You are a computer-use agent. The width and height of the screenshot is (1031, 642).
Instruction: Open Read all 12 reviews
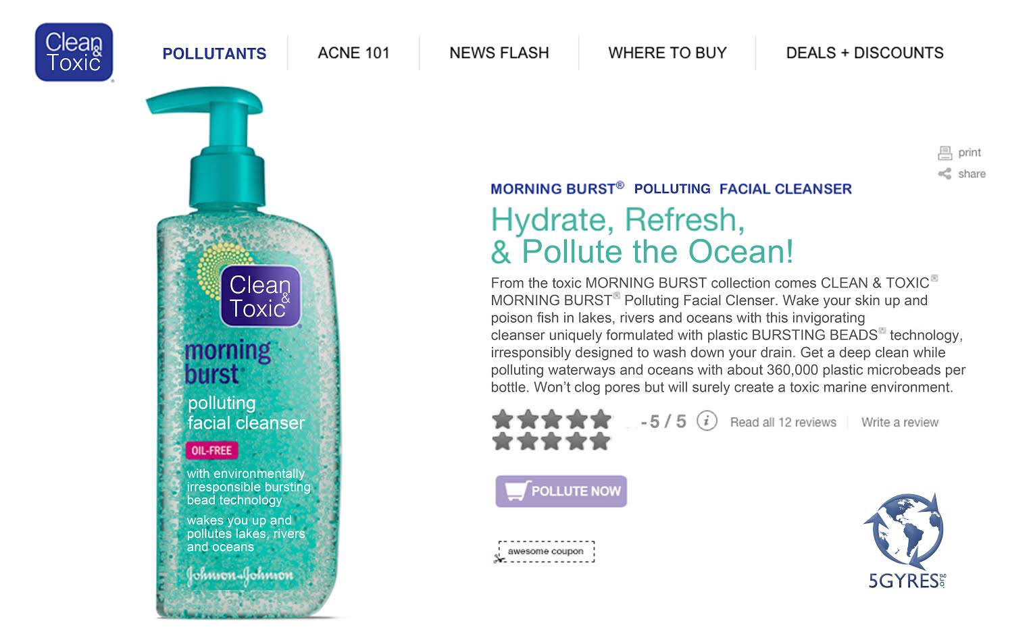click(x=782, y=421)
